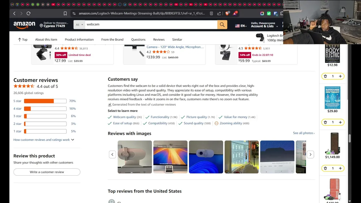Image resolution: width=361 pixels, height=203 pixels.
Task: Bookmark this page with the bookmark icon
Action: tap(65, 13)
